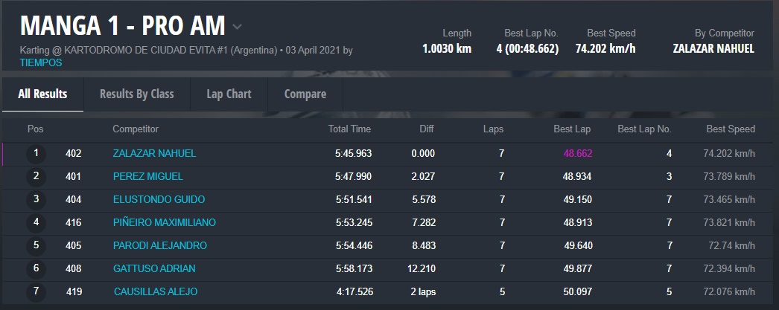779x310 pixels.
Task: Open competitor ZALAZAR NAHUEL in results
Action: coord(154,154)
